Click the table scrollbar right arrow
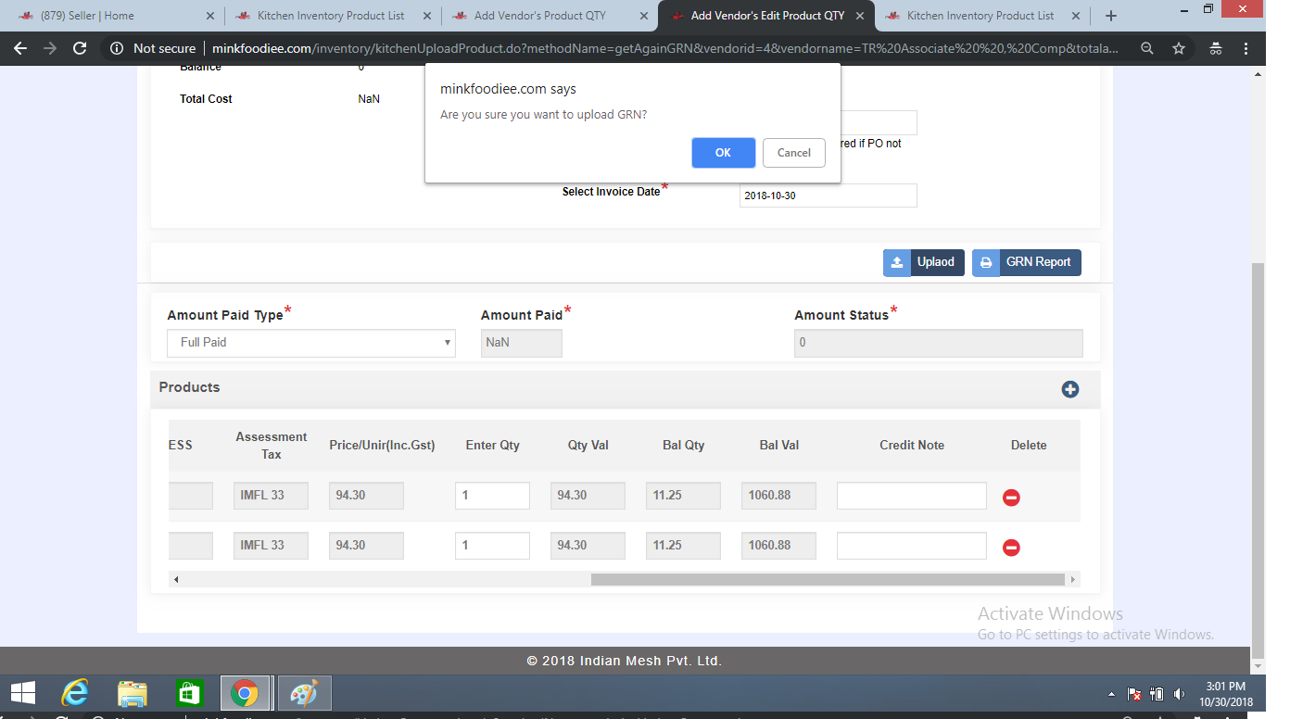 (x=1073, y=580)
